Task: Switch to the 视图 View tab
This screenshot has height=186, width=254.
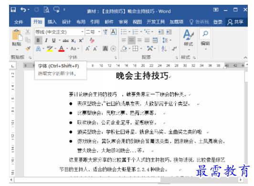Action: coord(137,22)
